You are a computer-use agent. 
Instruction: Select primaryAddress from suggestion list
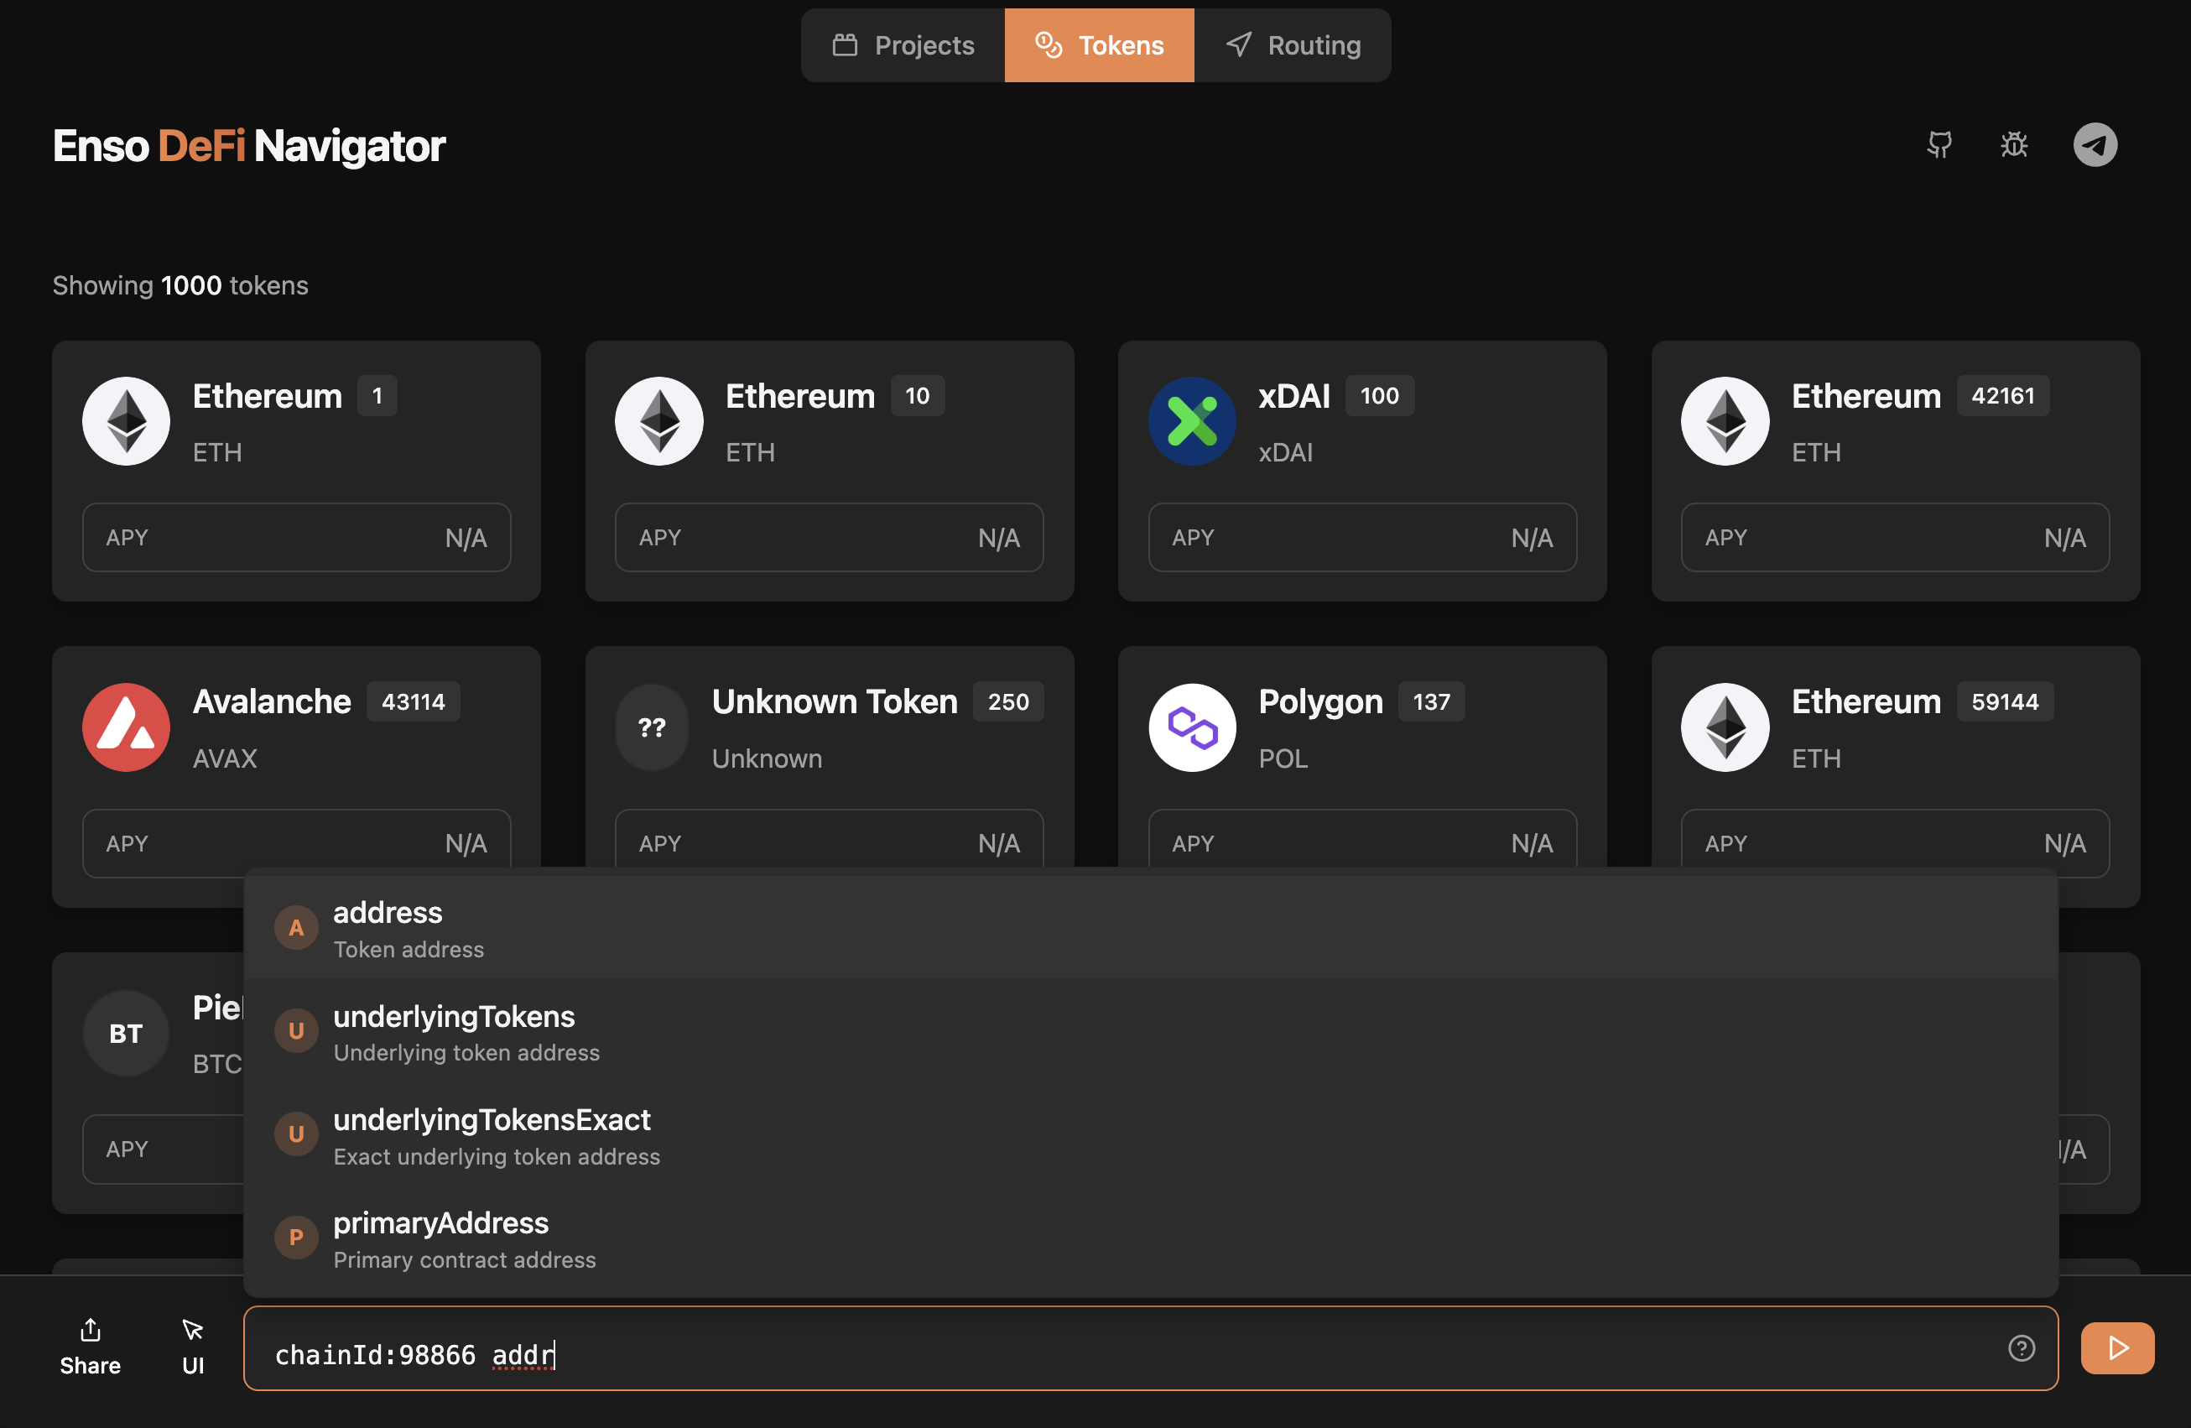(x=441, y=1238)
